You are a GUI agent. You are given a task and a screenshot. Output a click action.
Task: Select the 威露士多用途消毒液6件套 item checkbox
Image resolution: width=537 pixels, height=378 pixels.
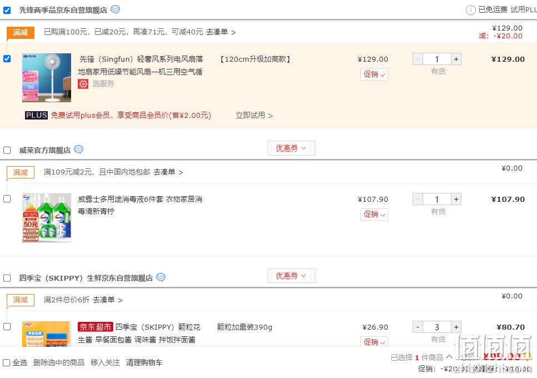7,199
